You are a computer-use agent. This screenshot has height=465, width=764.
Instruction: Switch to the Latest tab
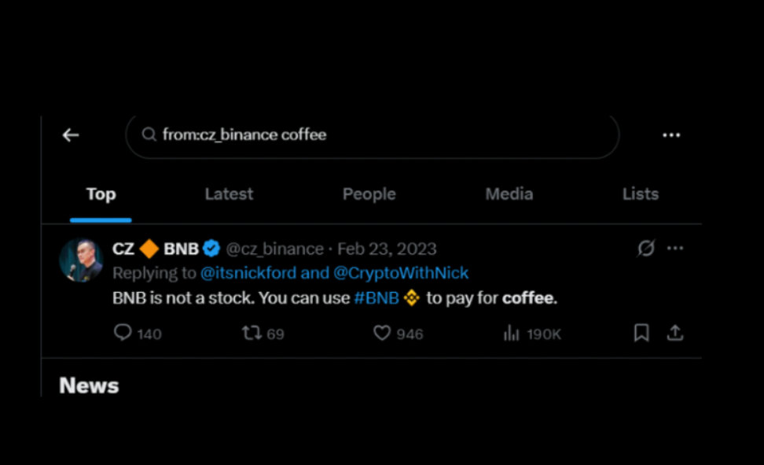click(229, 194)
